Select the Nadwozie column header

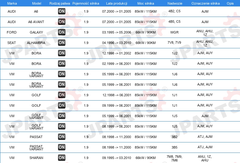point(175,3)
